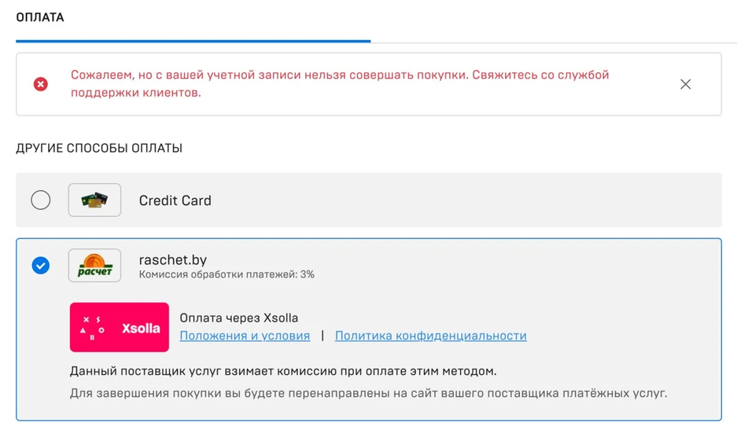Click the provider commission notice text
Screen dimensions: 737x430
(283, 371)
